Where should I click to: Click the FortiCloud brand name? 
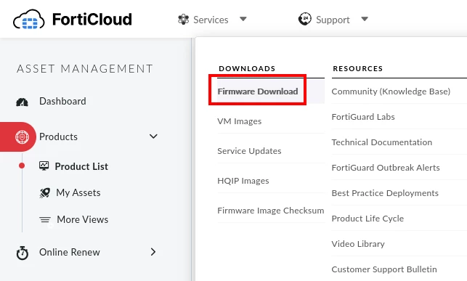pyautogui.click(x=92, y=20)
